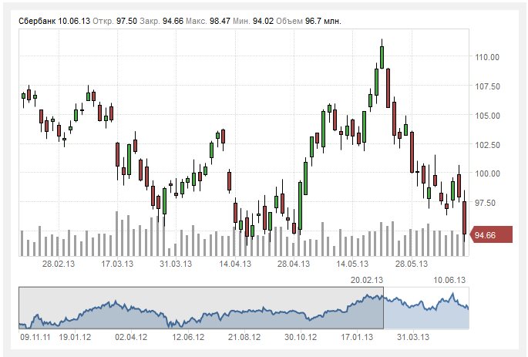Click the 12.06.12 navigator date label
Screen dimensions: 528x357
(x=188, y=337)
